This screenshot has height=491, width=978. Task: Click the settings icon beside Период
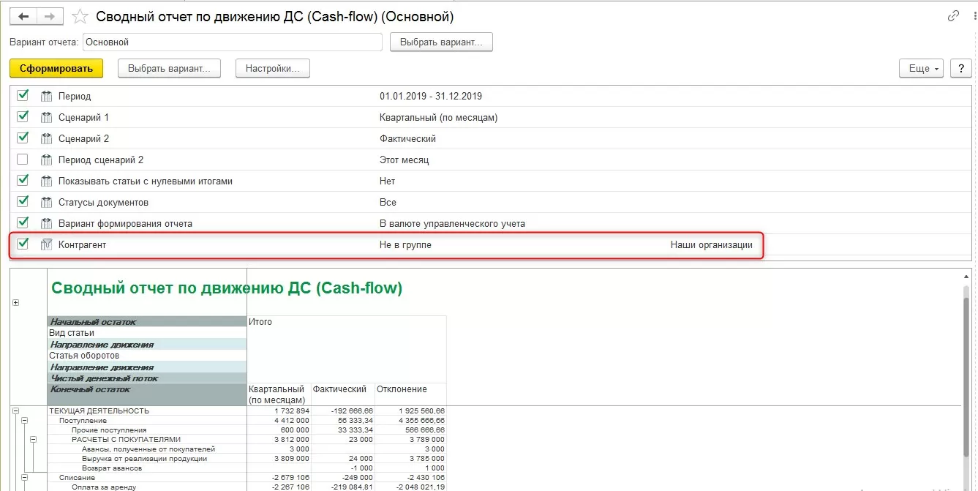click(x=47, y=96)
